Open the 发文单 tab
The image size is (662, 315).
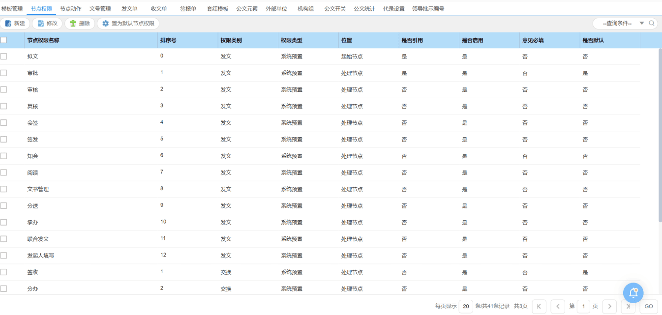tap(129, 9)
